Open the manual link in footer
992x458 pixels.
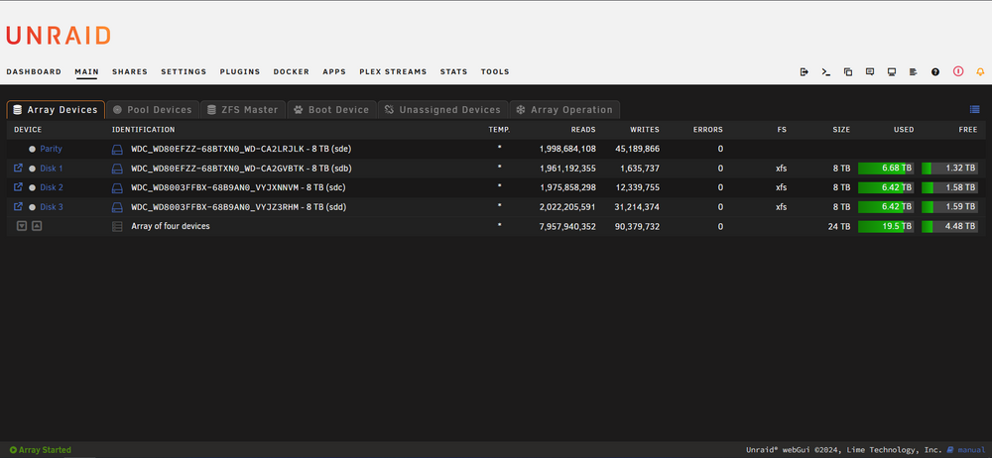(966, 450)
